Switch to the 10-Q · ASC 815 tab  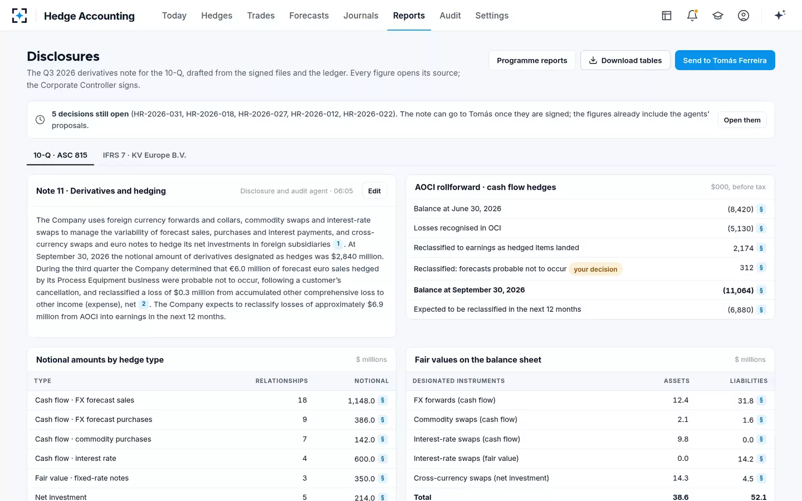coord(60,155)
